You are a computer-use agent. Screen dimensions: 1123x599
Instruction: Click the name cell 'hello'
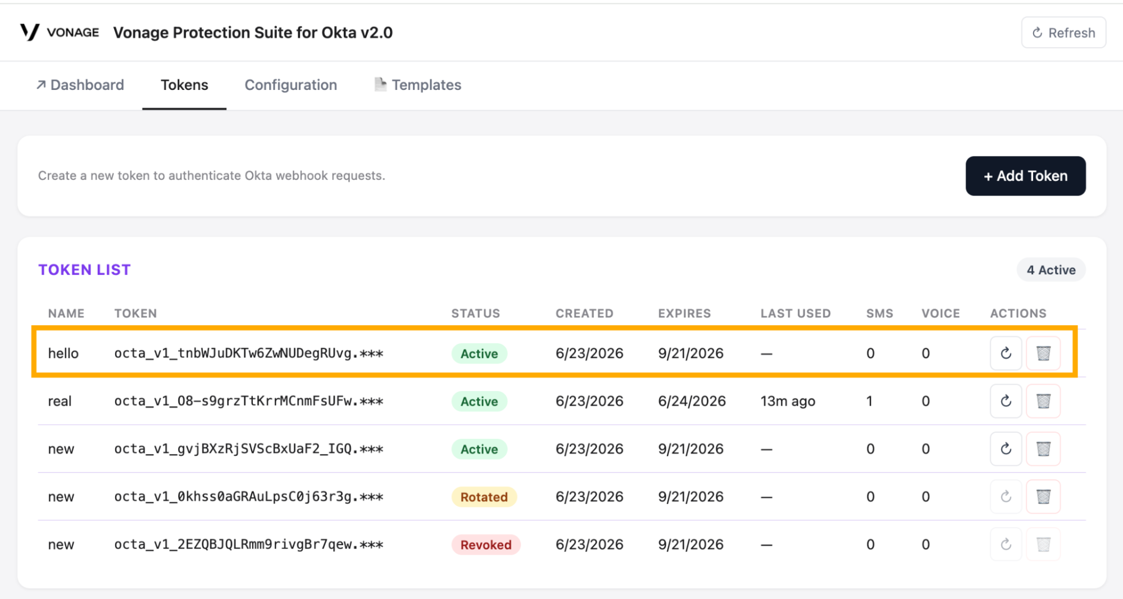click(63, 353)
